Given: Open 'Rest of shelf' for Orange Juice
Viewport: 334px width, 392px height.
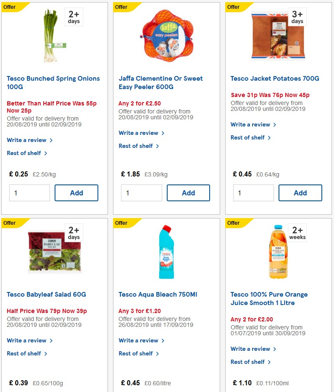Looking at the screenshot, I should click(248, 362).
